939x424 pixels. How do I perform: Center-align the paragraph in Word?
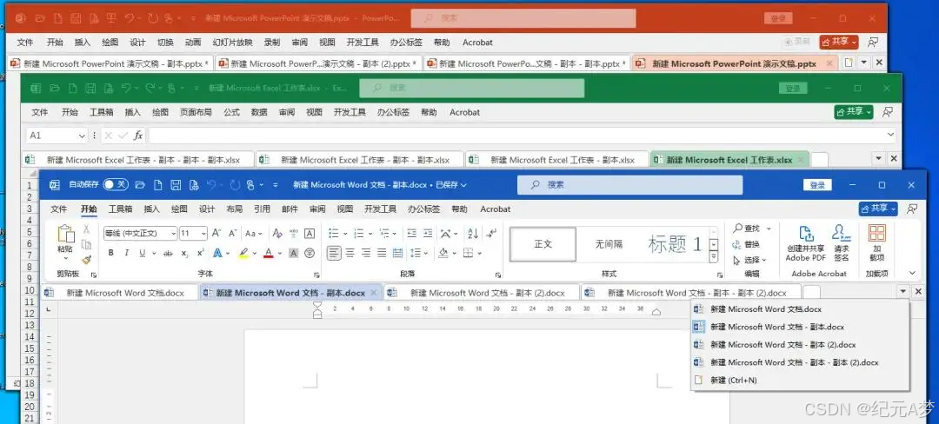(x=350, y=253)
